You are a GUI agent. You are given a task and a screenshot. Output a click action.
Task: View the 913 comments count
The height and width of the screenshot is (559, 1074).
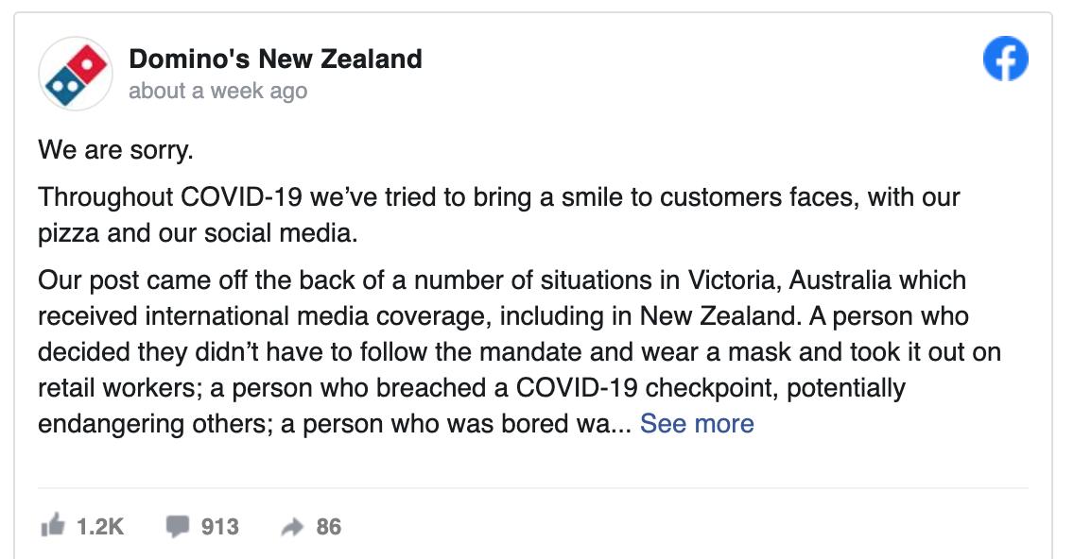click(220, 527)
